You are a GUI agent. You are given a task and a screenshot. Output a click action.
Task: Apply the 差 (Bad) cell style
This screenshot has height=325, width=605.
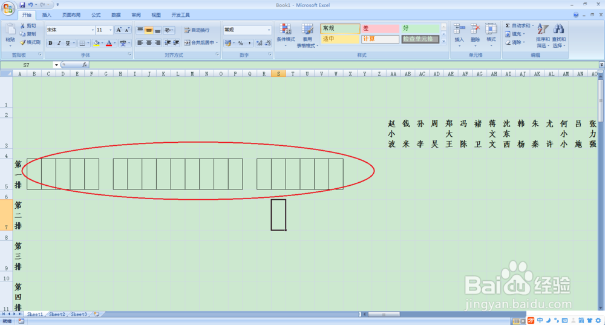[x=380, y=28]
